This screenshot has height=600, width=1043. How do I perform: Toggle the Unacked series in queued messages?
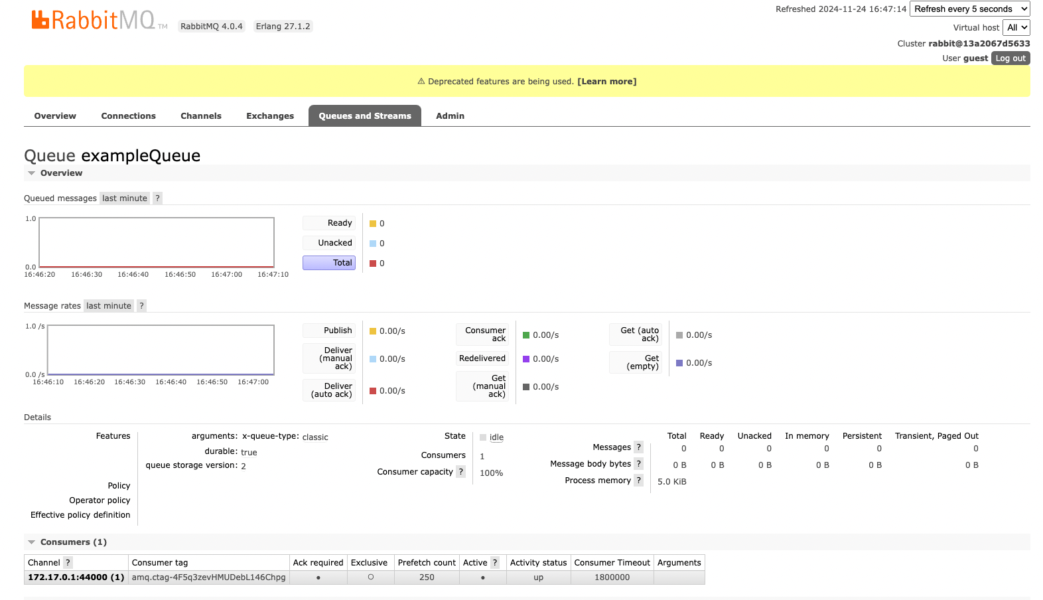[329, 243]
